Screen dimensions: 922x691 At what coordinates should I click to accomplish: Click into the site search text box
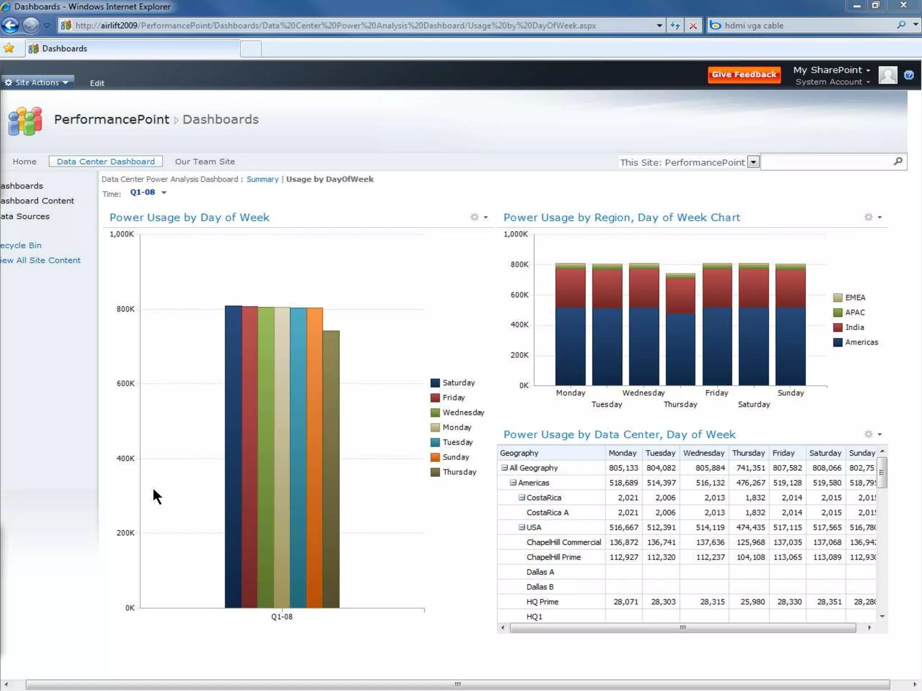point(825,162)
